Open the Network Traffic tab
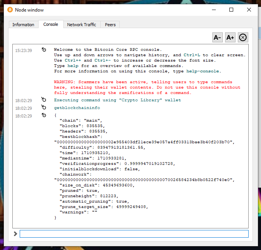 coord(82,25)
